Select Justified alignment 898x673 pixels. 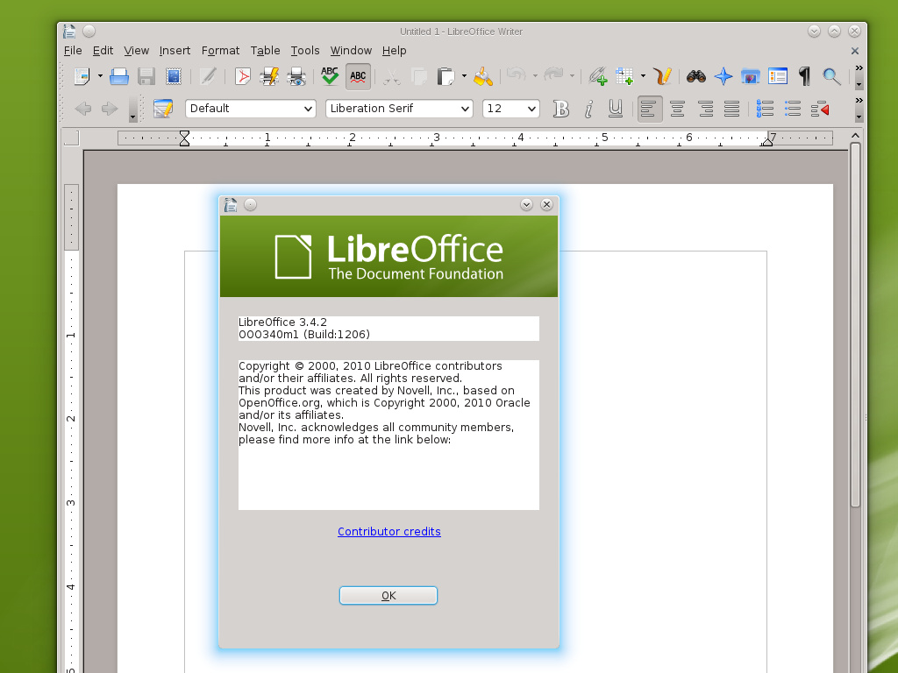pyautogui.click(x=732, y=108)
